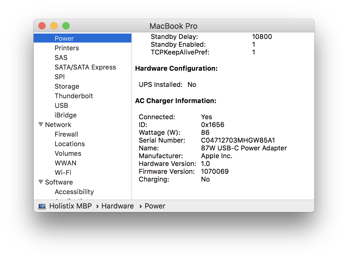The height and width of the screenshot is (260, 348).
Task: Select the highlighted Power sidebar row
Action: [x=82, y=38]
